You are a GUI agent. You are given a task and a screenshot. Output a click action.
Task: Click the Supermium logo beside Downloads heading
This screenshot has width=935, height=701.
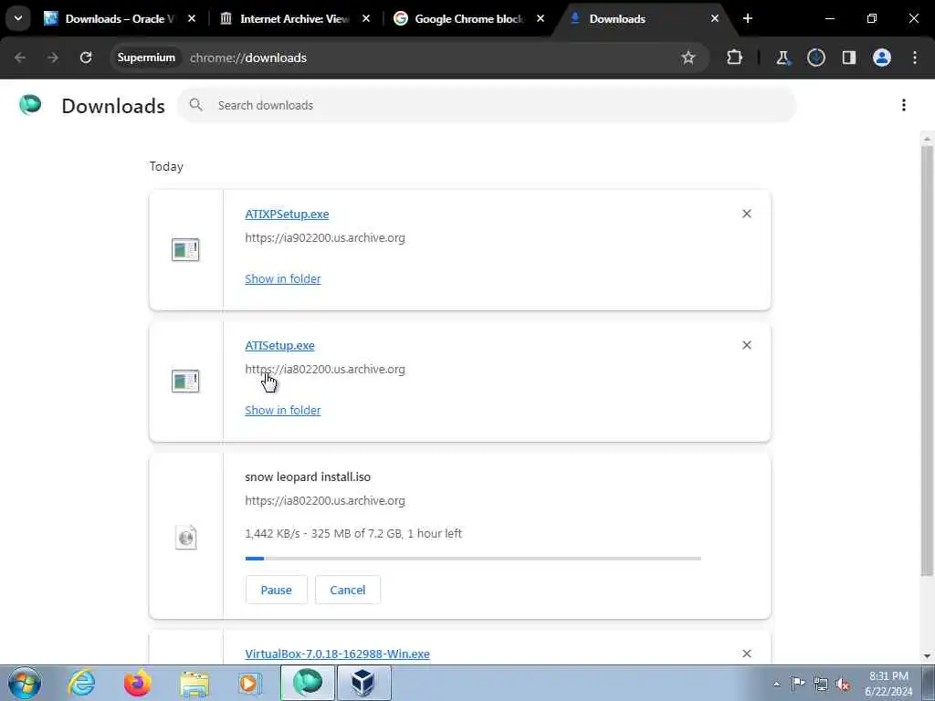point(30,105)
